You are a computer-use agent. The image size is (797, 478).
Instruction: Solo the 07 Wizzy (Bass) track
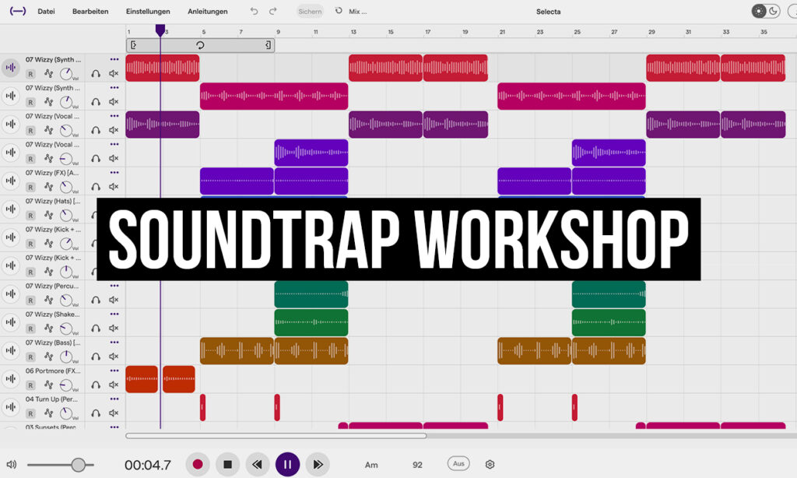pos(96,357)
